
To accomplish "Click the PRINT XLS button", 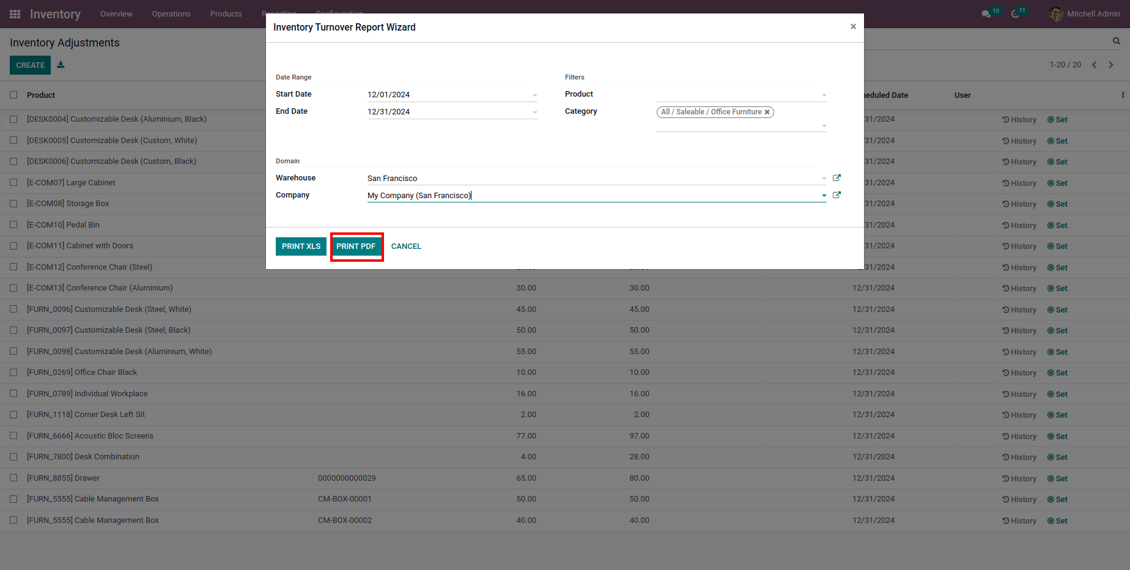I will click(x=301, y=246).
